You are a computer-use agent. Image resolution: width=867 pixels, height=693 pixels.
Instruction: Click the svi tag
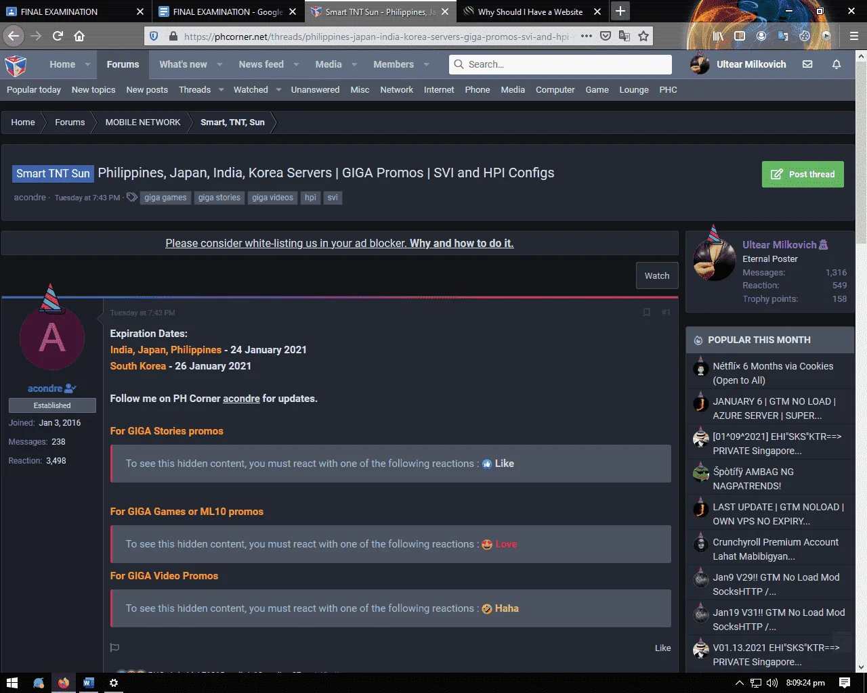click(333, 198)
